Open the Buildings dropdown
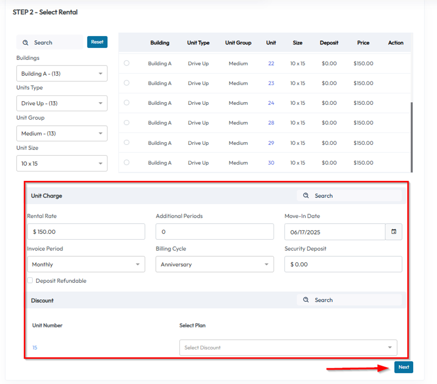 (x=62, y=74)
